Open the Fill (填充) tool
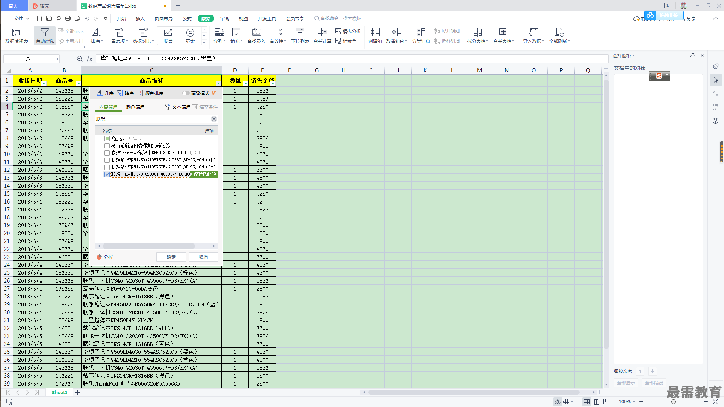The width and height of the screenshot is (724, 407). click(x=236, y=36)
